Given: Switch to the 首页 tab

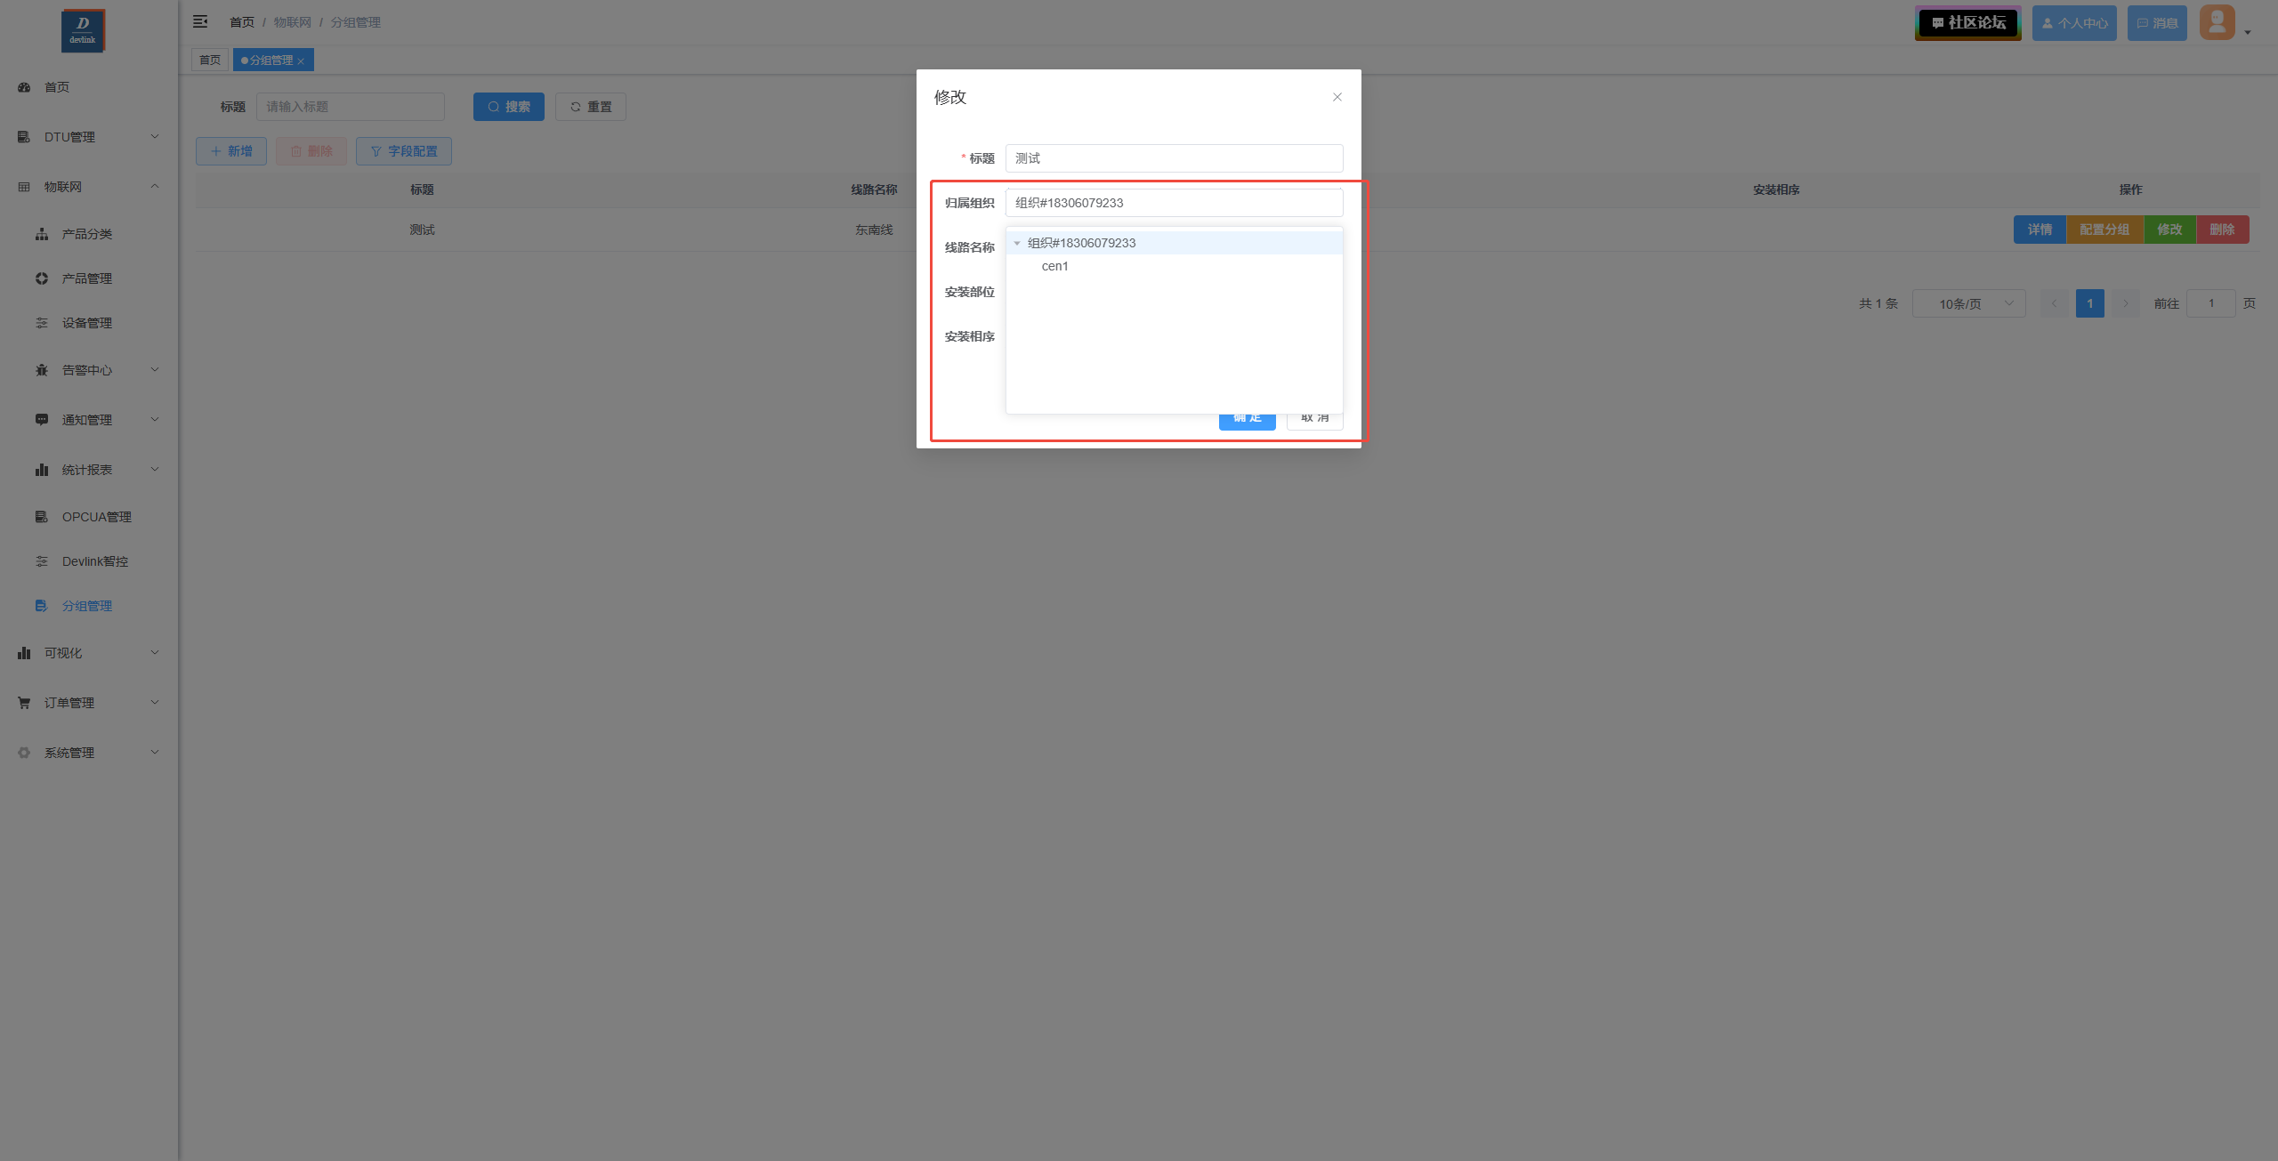Looking at the screenshot, I should [210, 60].
